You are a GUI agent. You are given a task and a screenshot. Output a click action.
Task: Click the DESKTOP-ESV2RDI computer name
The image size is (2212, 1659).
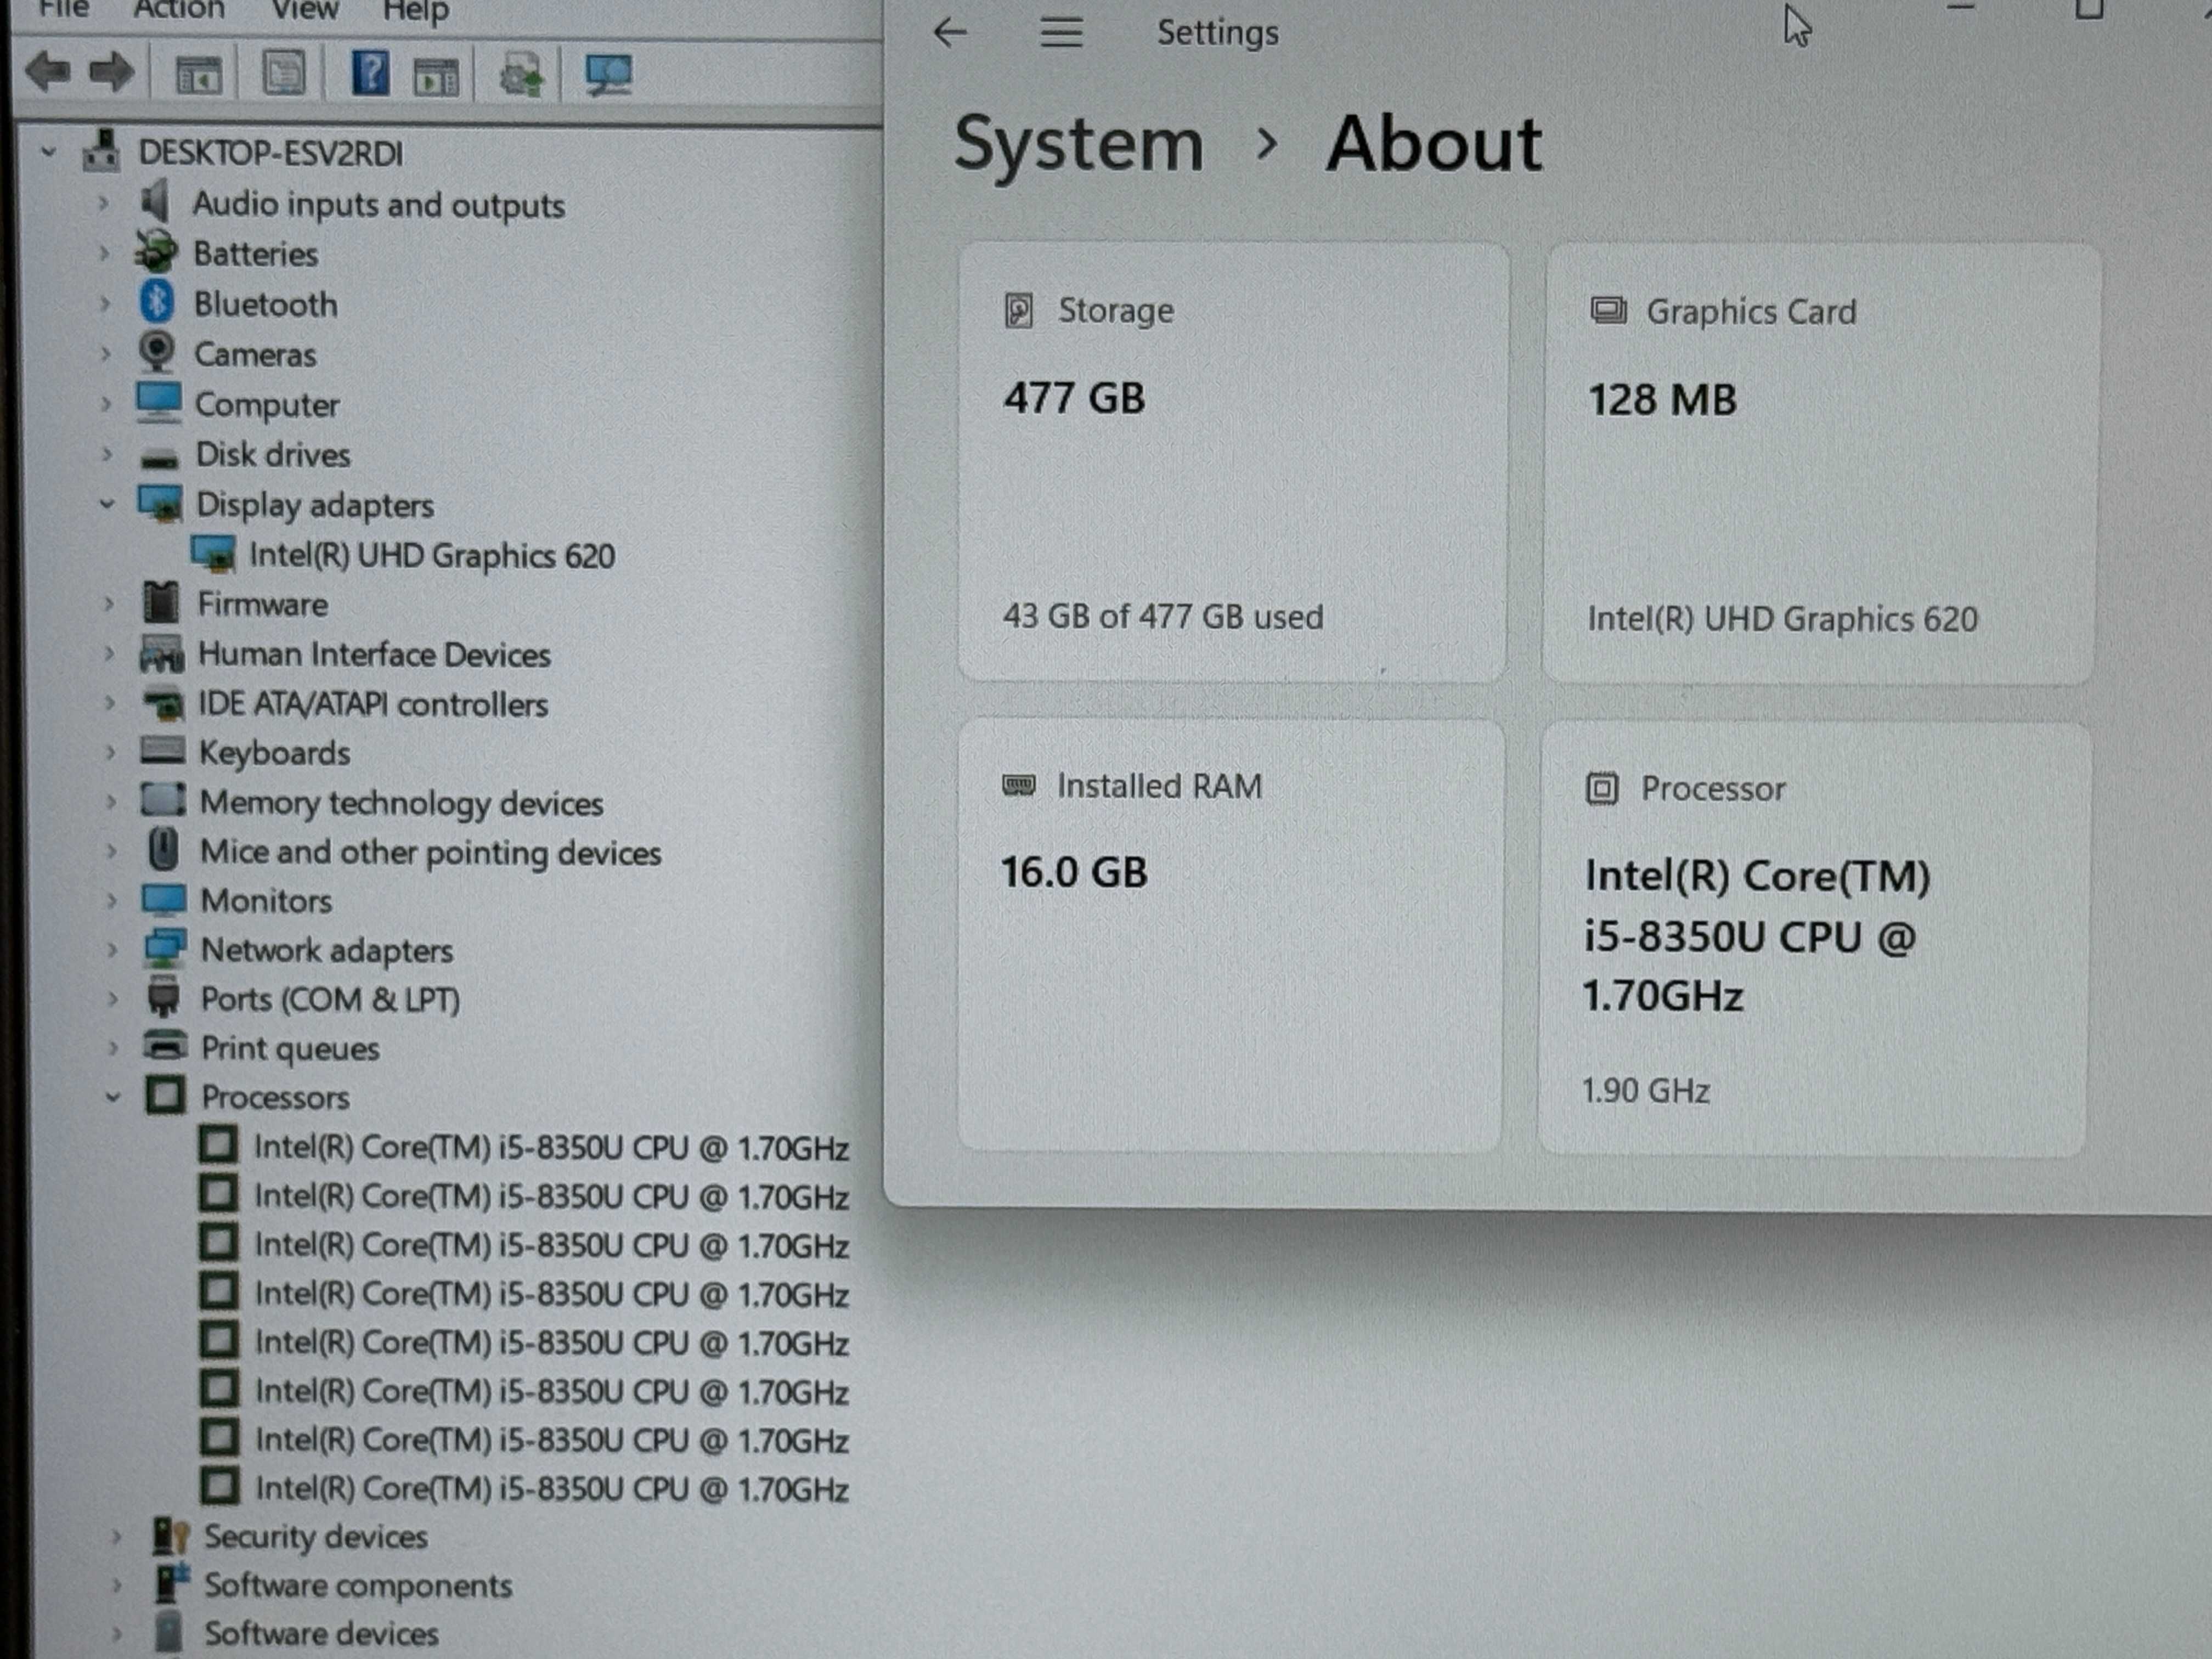270,153
